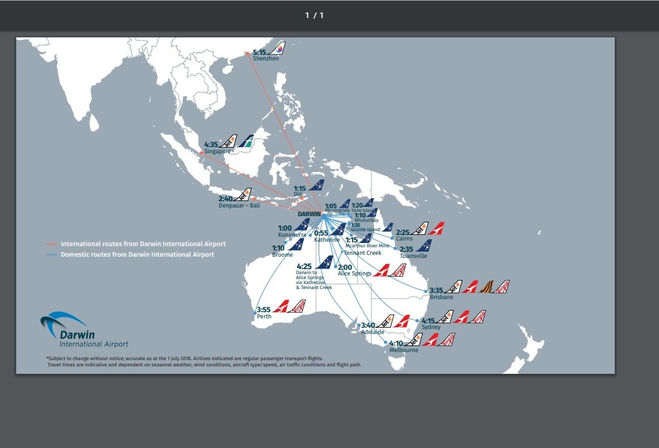Select the Jetstar tail icon at Adelaide
This screenshot has width=659, height=448.
coord(387,322)
